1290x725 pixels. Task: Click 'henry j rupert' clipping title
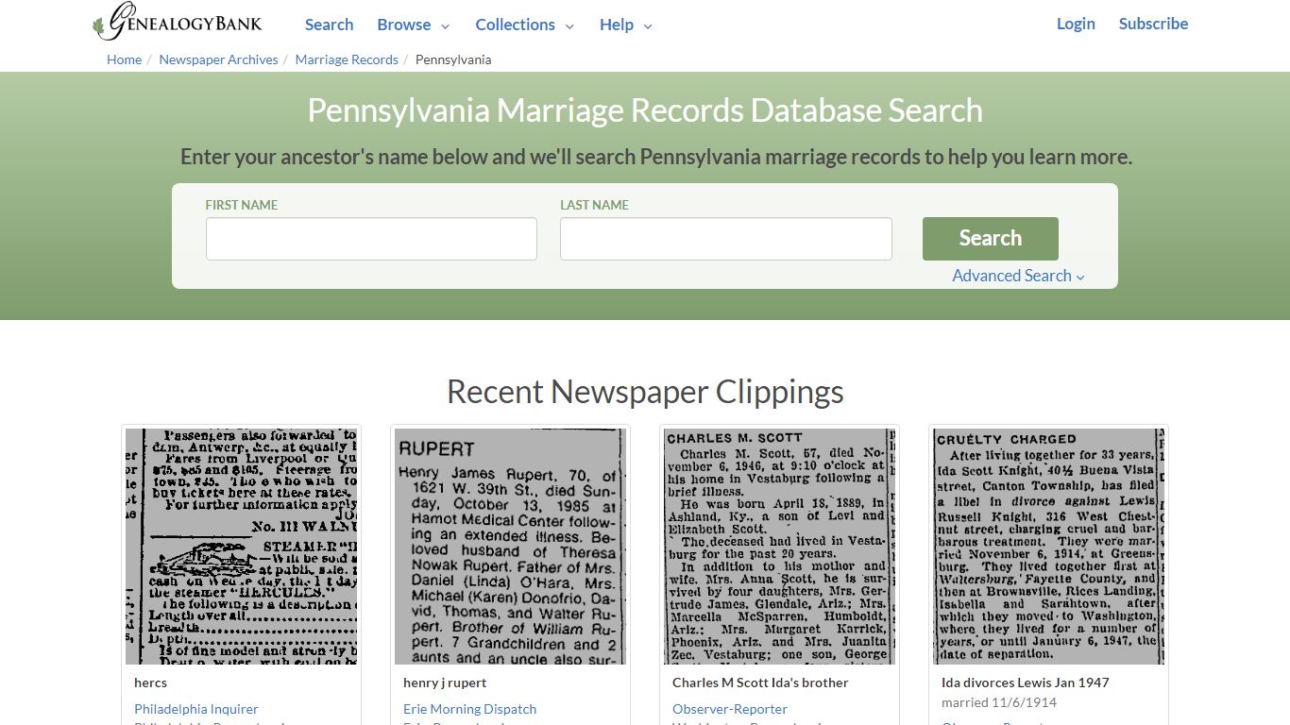(445, 683)
